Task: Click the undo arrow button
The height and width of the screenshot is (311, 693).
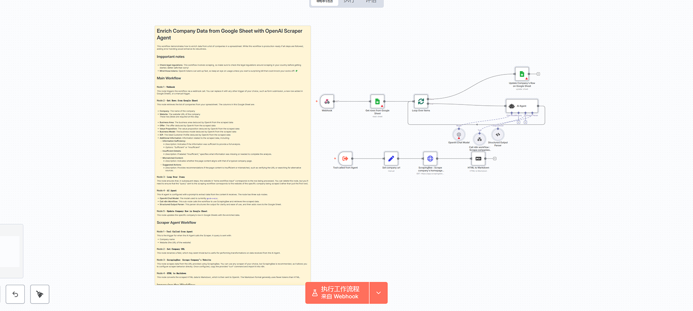Action: pyautogui.click(x=15, y=294)
